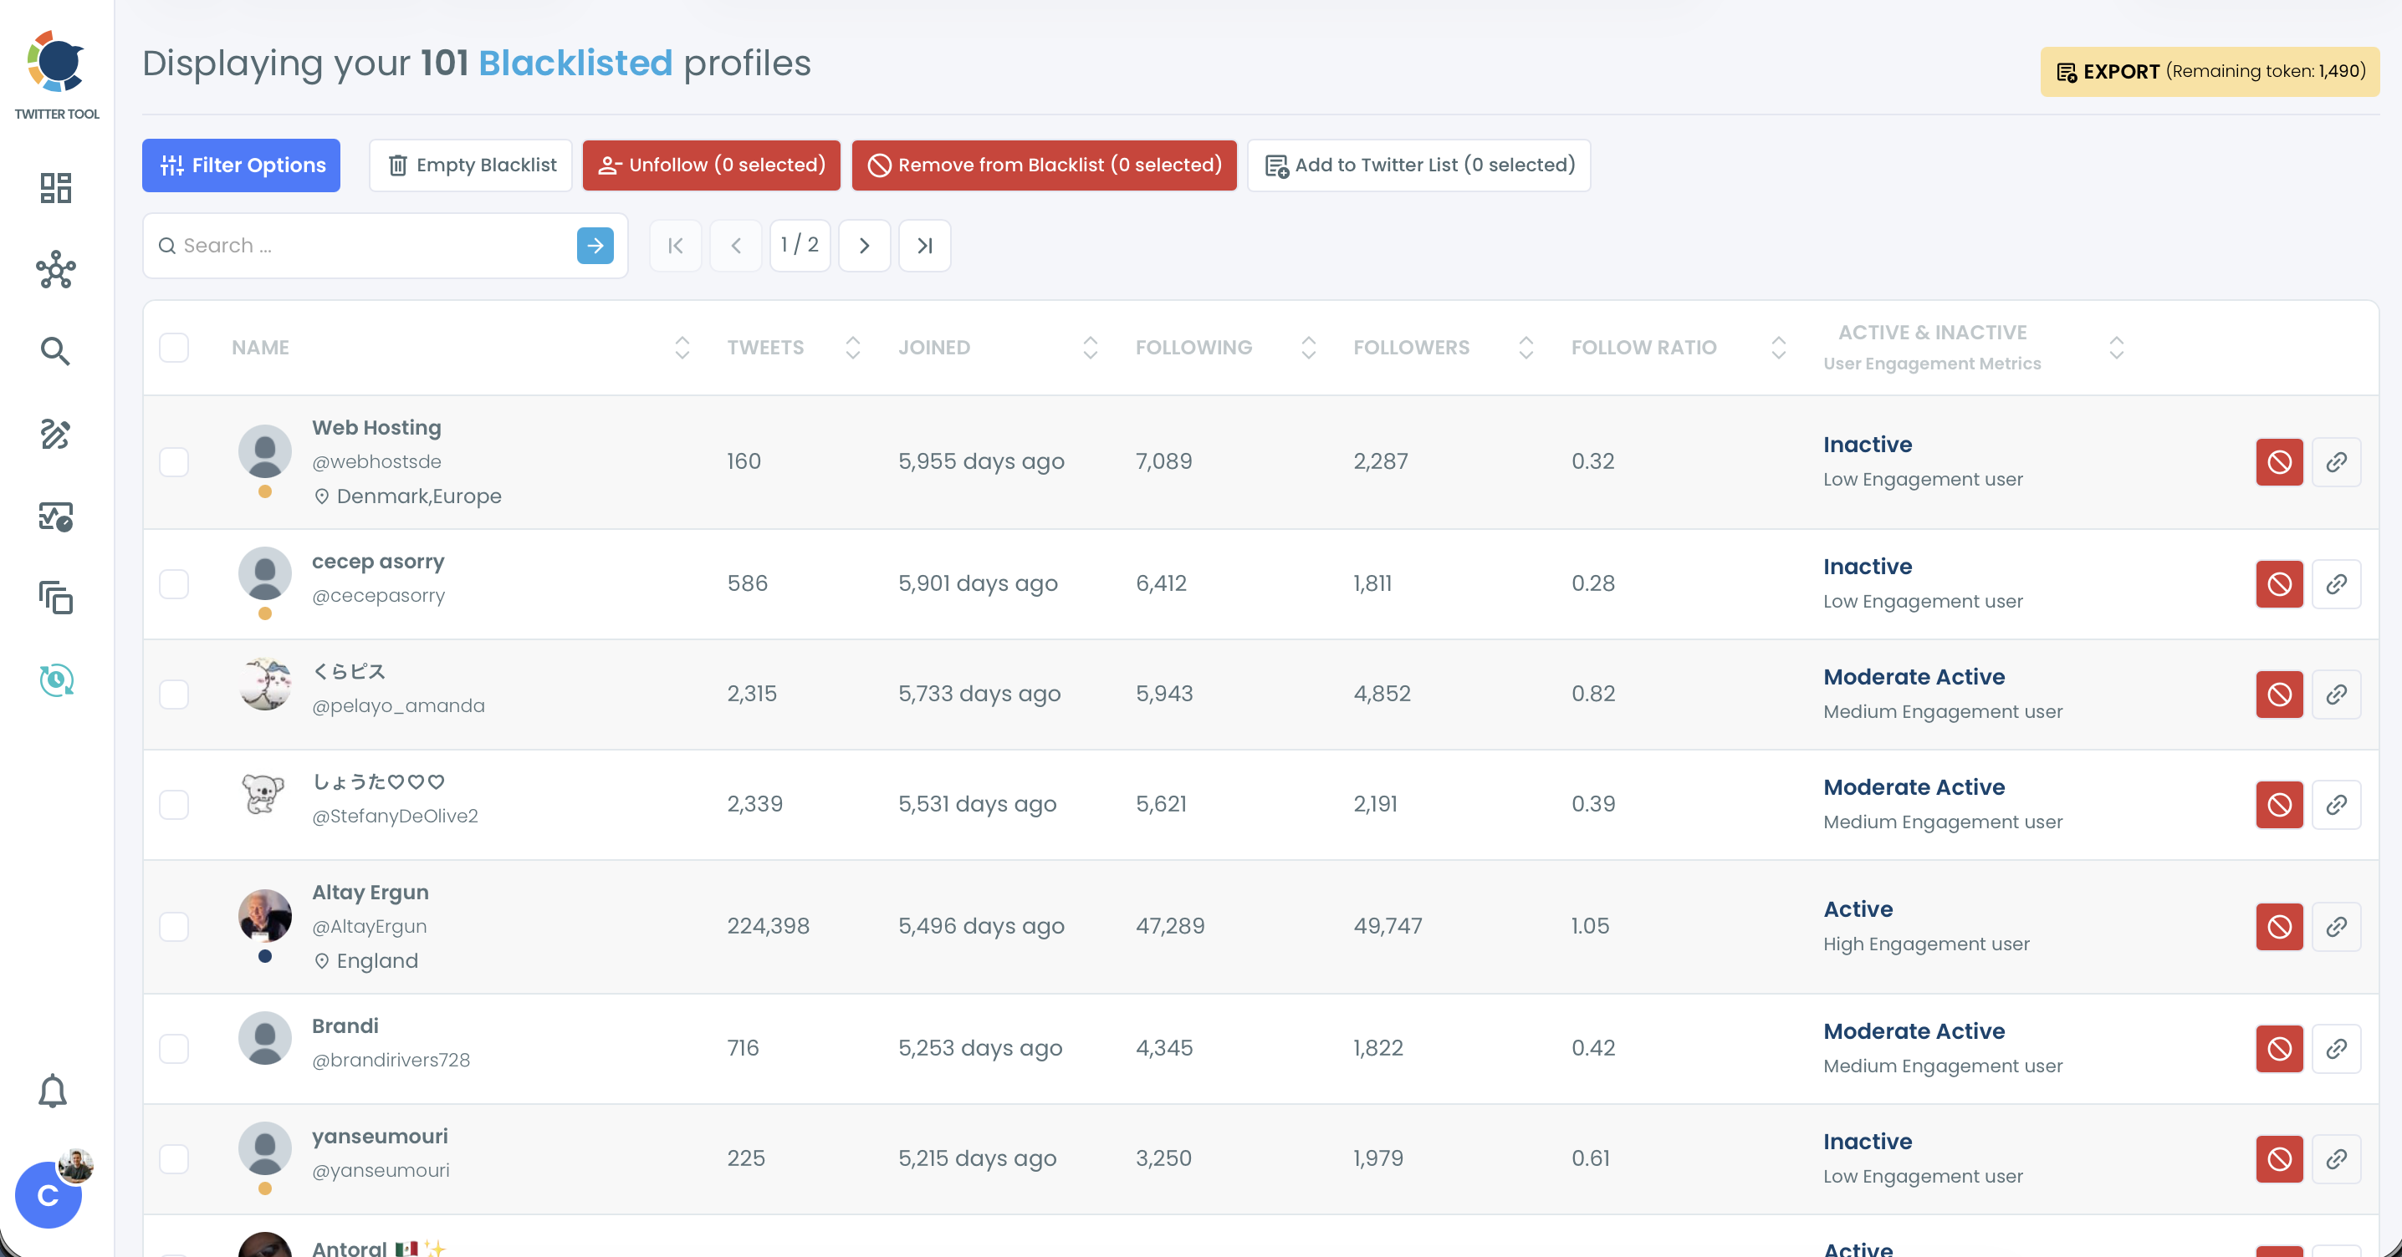The height and width of the screenshot is (1257, 2402).
Task: Open the notifications bell icon
Action: [52, 1090]
